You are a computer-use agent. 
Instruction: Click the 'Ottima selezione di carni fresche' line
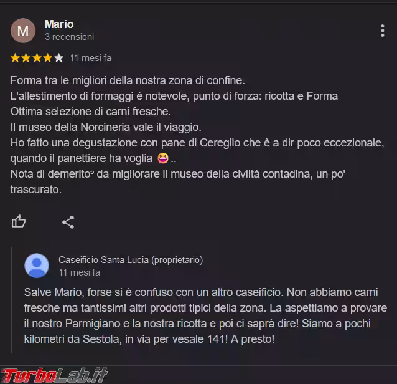(91, 112)
